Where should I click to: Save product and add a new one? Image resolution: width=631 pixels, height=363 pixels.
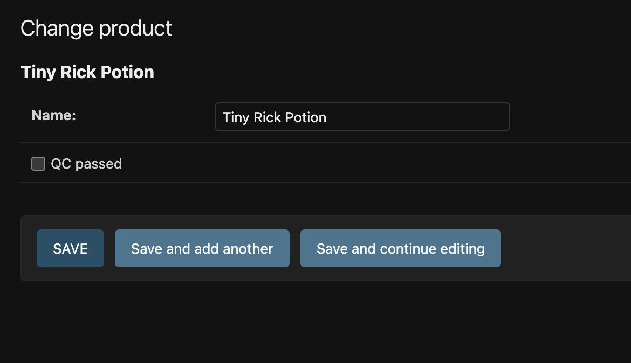tap(202, 248)
